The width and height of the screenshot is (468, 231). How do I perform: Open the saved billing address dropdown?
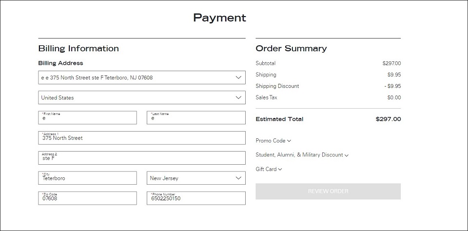(142, 77)
